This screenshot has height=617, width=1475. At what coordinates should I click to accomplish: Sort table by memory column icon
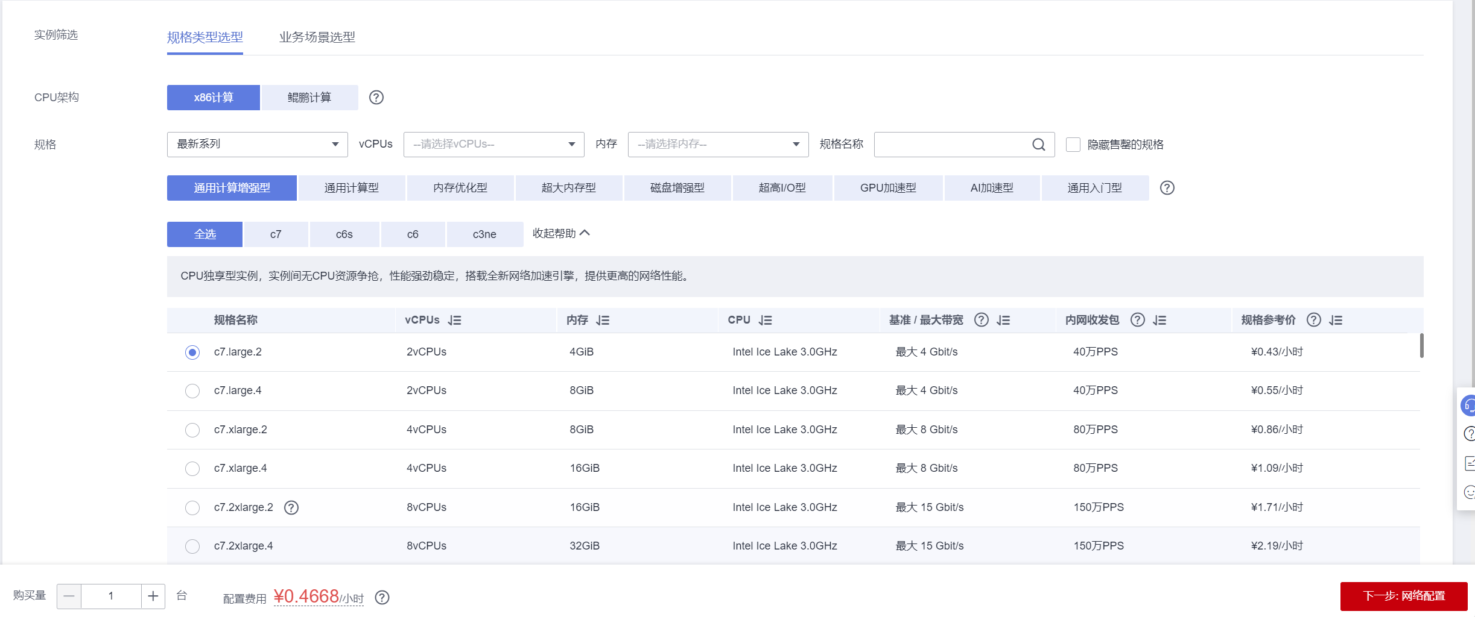click(603, 321)
